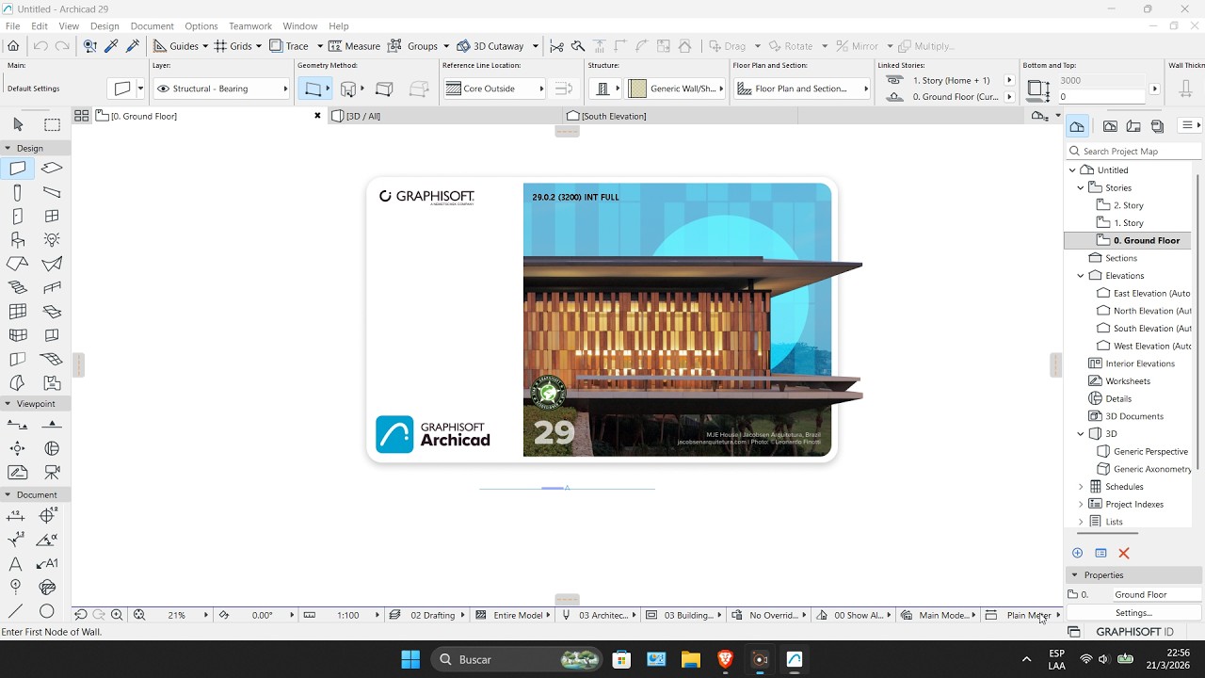Activate the Section tool
Viewport: 1205px width, 678px height.
[x=17, y=425]
